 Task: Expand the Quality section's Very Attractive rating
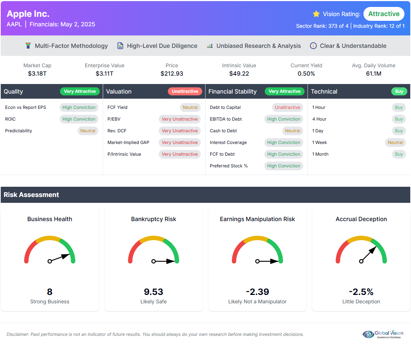pyautogui.click(x=80, y=91)
